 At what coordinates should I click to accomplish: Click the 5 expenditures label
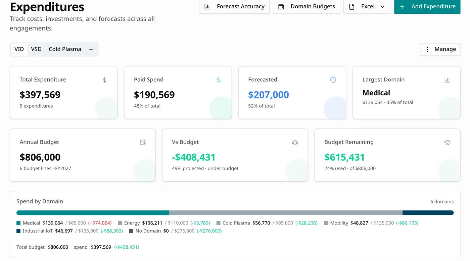[x=36, y=106]
